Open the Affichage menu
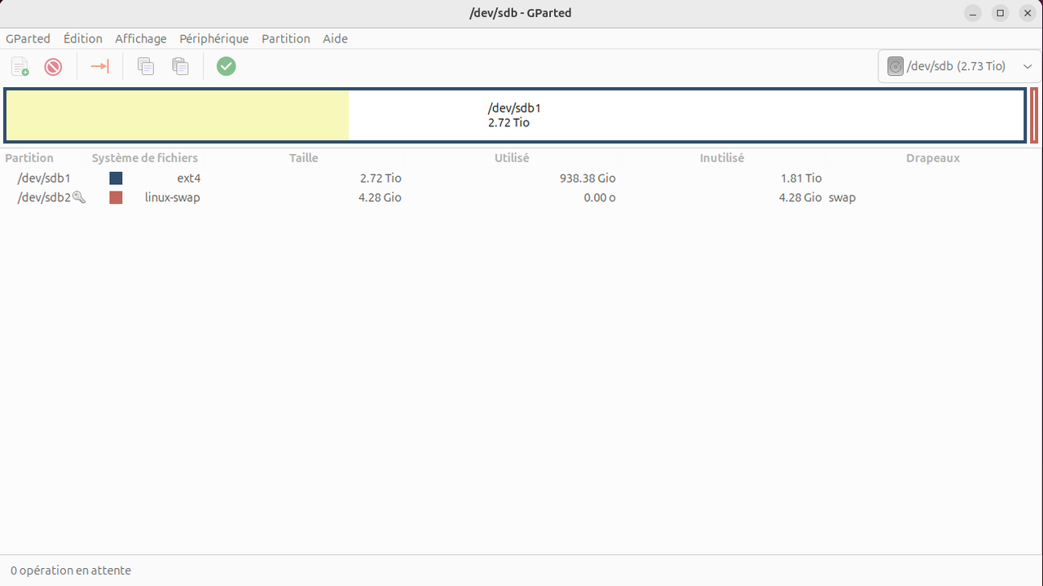The image size is (1043, 586). pos(141,38)
